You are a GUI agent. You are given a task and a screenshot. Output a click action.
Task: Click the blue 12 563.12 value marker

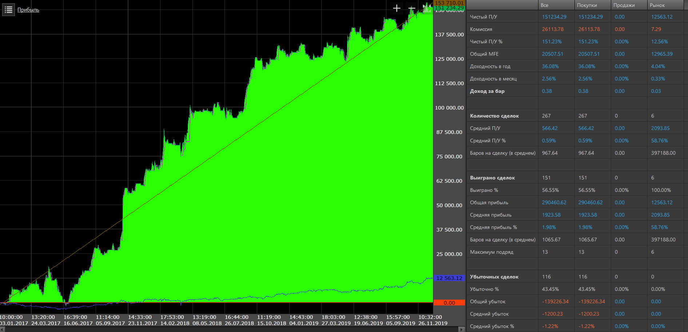[449, 278]
